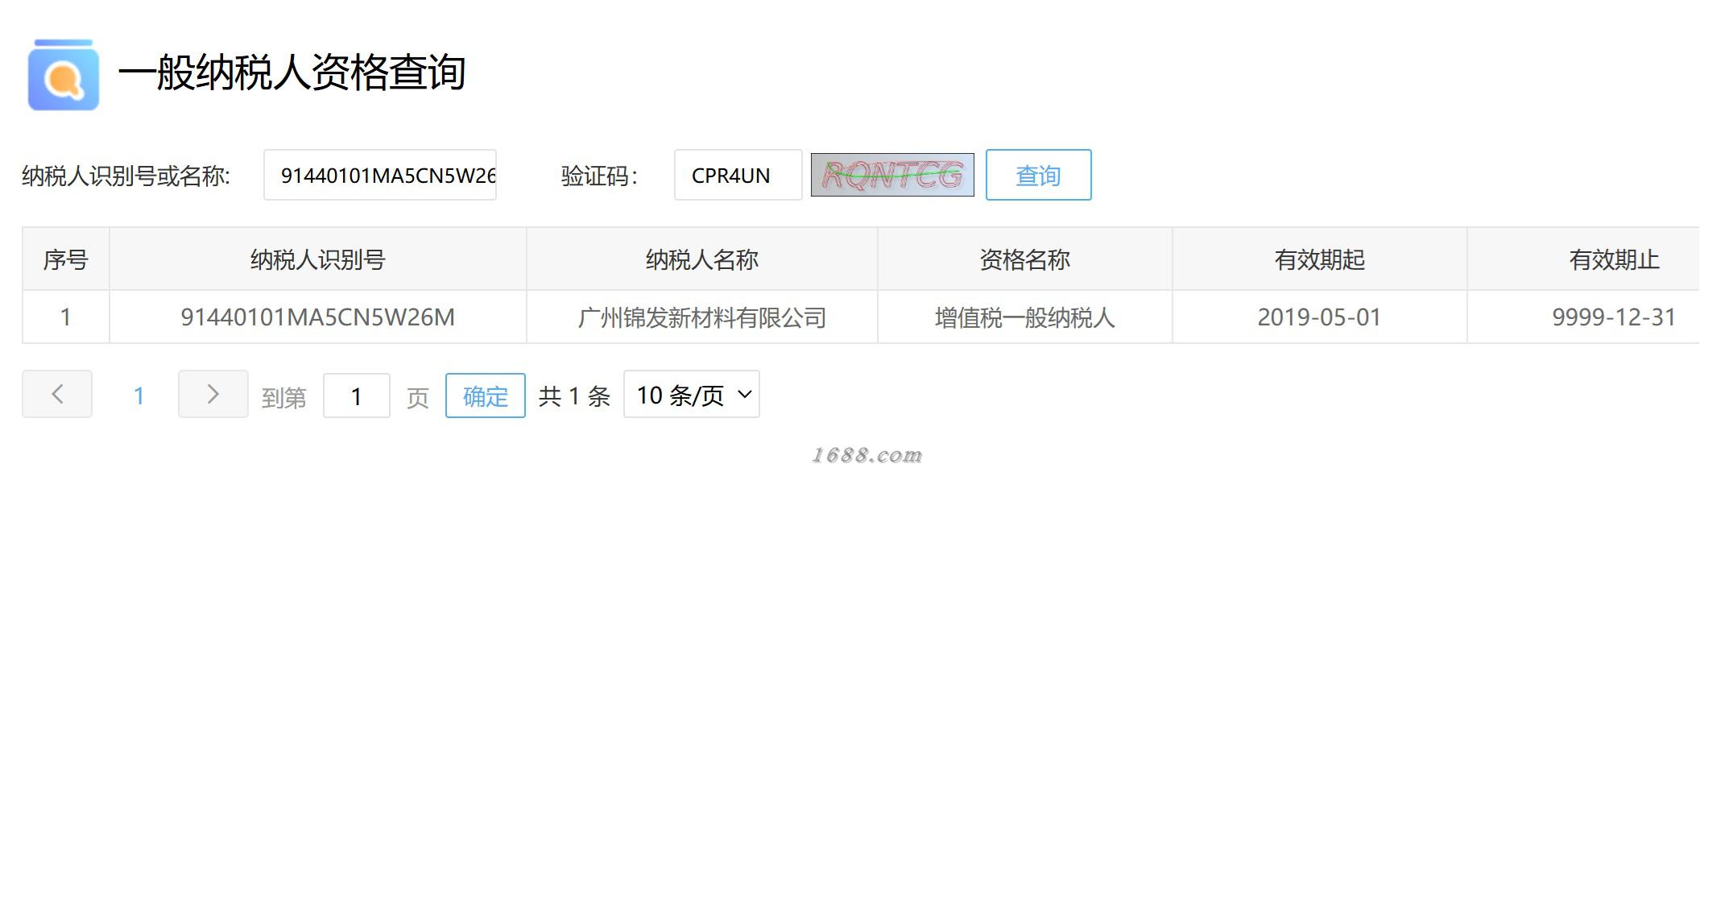Go to previous page arrow

pyautogui.click(x=57, y=394)
